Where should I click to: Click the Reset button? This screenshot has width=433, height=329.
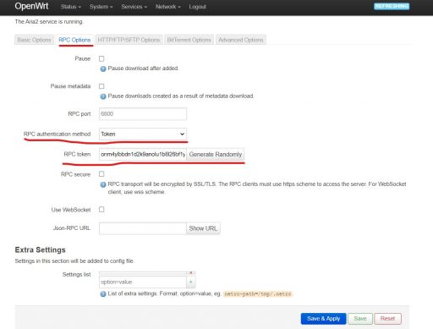tap(387, 319)
